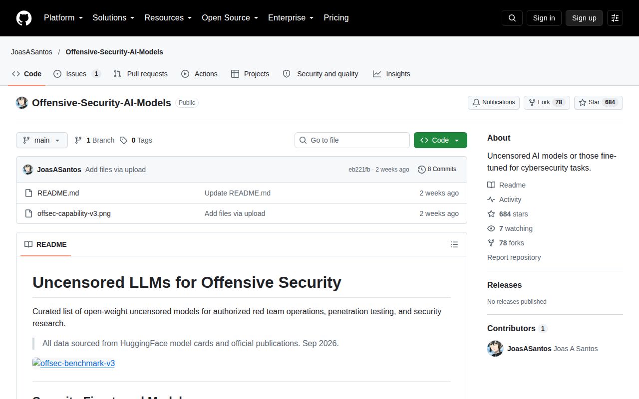
Task: Expand the Enterprise menu
Action: [x=291, y=18]
